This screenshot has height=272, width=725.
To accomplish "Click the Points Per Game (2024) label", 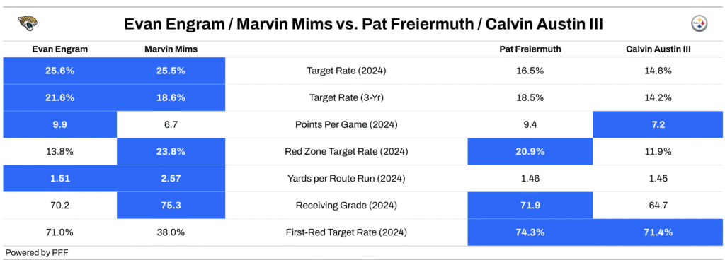I will tap(346, 125).
